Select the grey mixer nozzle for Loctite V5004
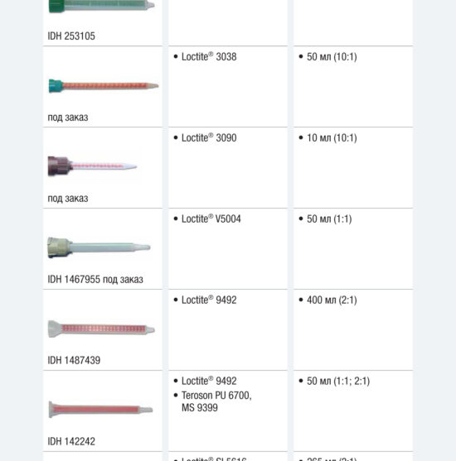 click(x=99, y=247)
